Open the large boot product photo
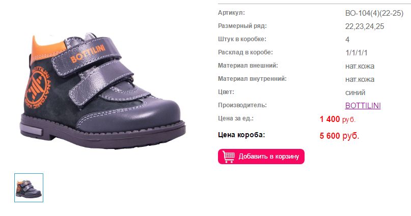The height and width of the screenshot is (216, 411). (103, 90)
